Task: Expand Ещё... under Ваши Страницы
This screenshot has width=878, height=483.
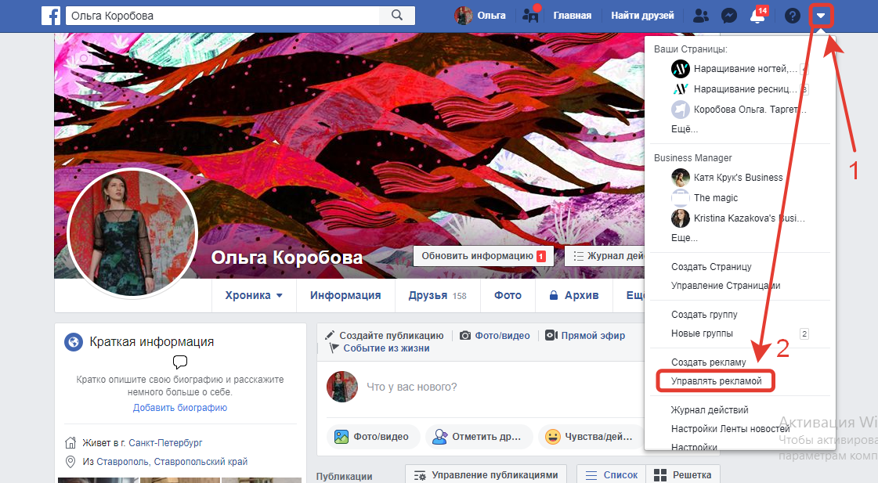Action: click(685, 128)
